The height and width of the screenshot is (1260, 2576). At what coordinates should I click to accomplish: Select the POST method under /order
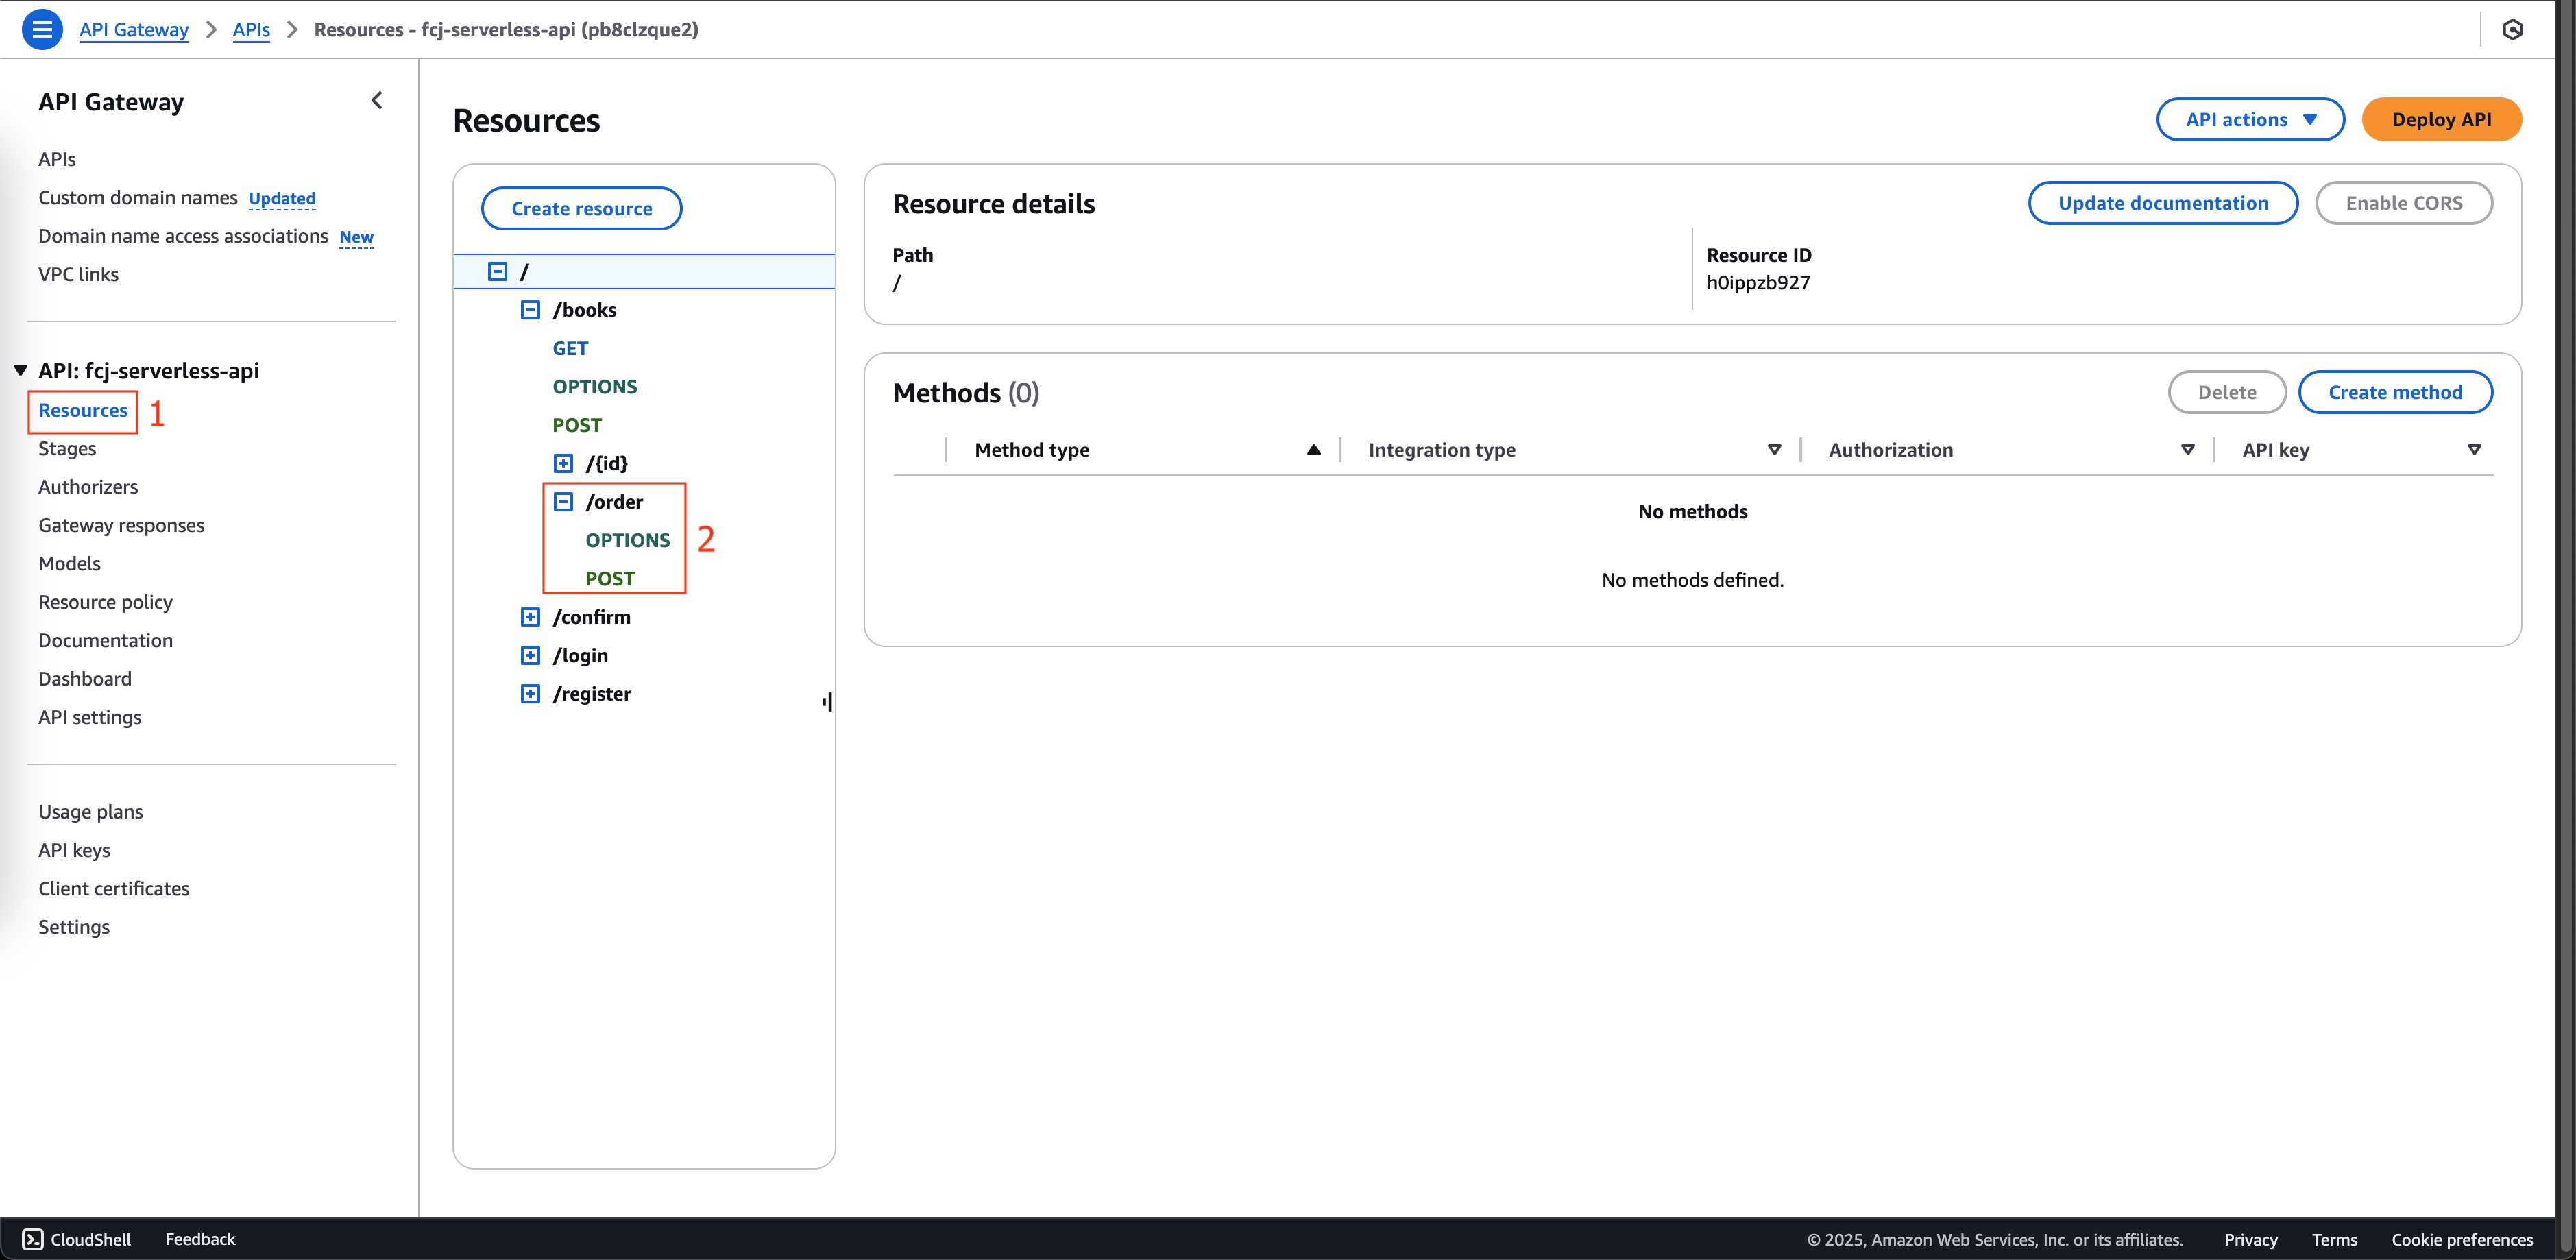click(610, 579)
